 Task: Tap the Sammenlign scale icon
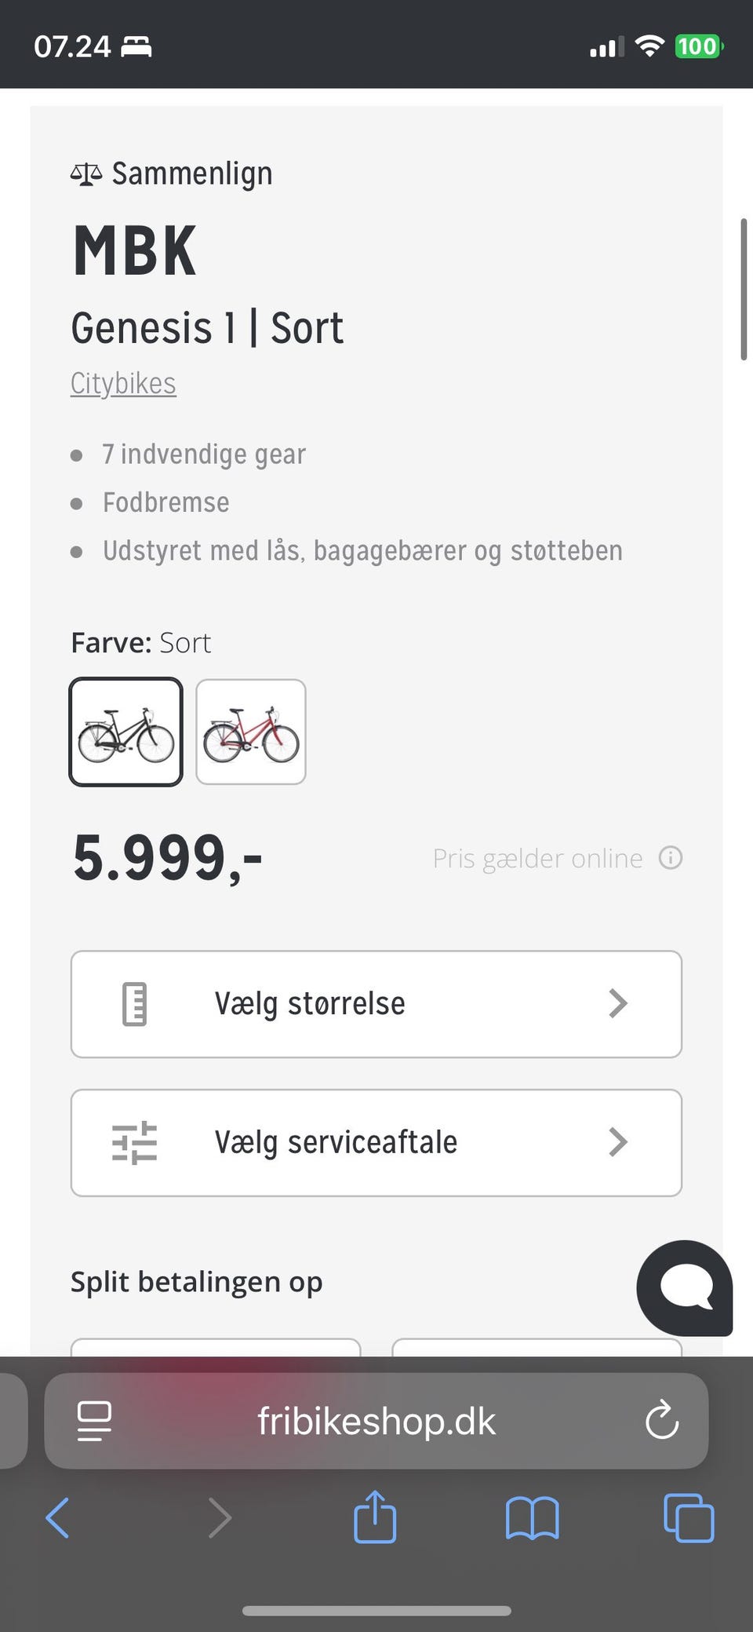tap(86, 173)
